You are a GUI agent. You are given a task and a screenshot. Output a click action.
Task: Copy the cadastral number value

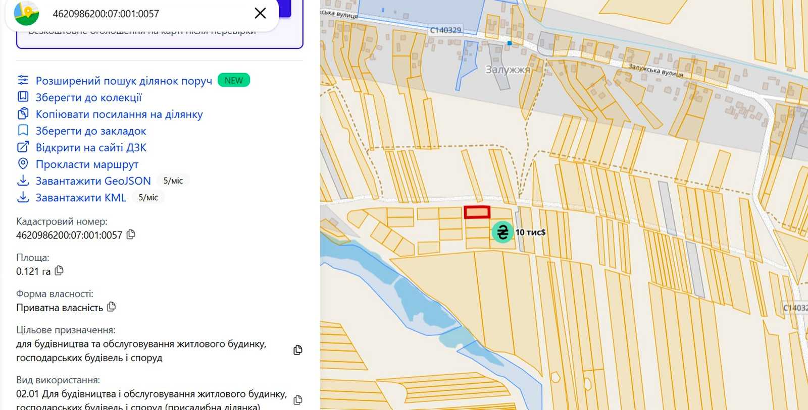tap(131, 235)
